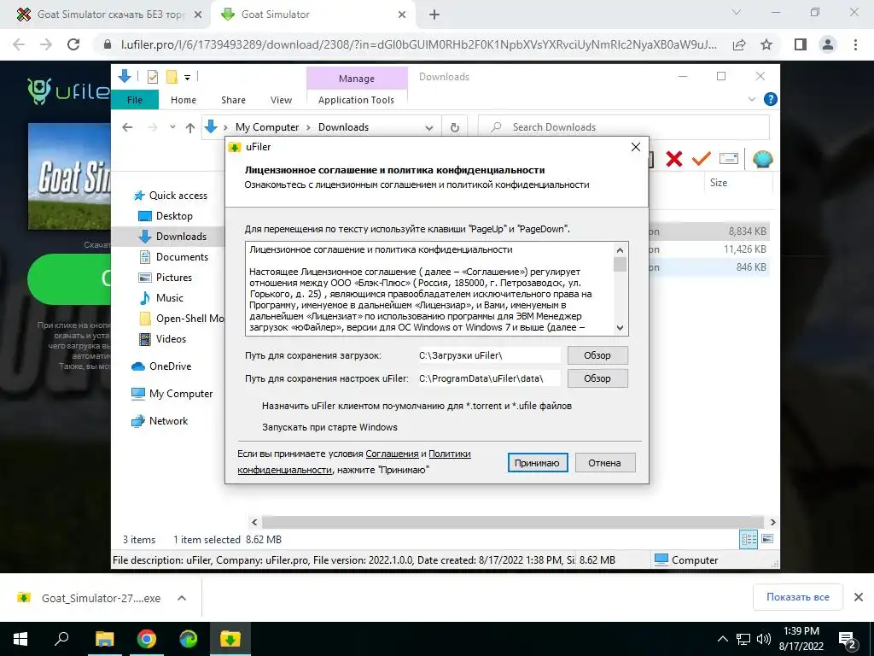
Task: Go up one folder level in Explorer
Action: 190,128
